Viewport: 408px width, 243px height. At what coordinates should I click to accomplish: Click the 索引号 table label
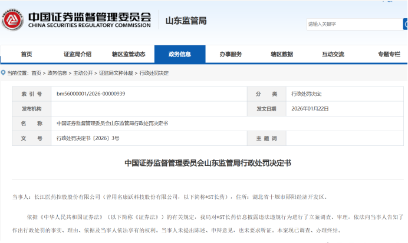[31, 94]
